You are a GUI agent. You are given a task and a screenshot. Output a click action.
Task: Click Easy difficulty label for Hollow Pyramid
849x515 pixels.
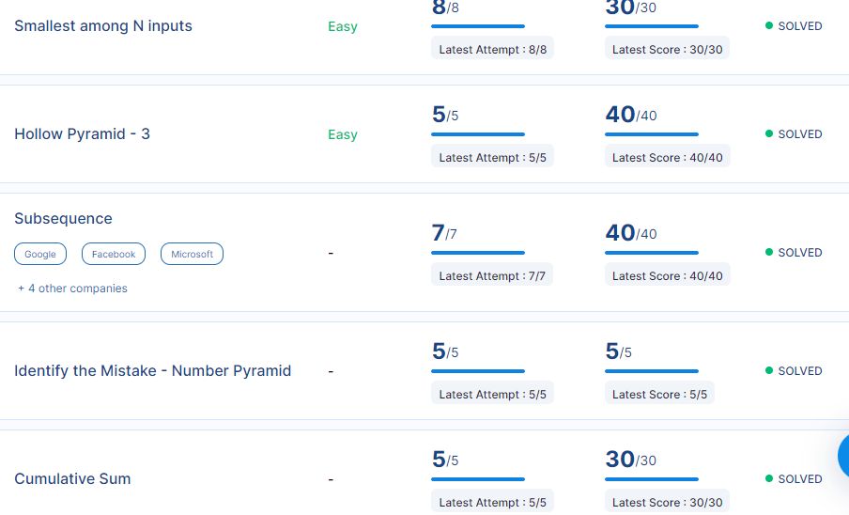343,134
